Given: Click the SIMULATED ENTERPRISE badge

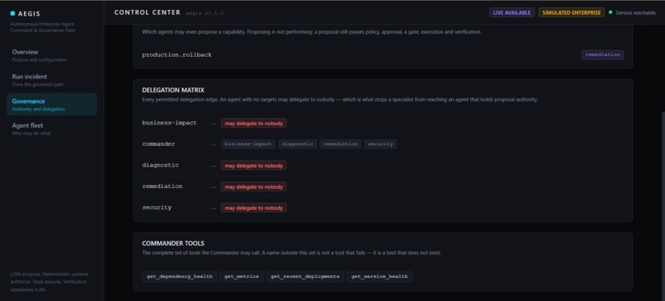Looking at the screenshot, I should (571, 12).
